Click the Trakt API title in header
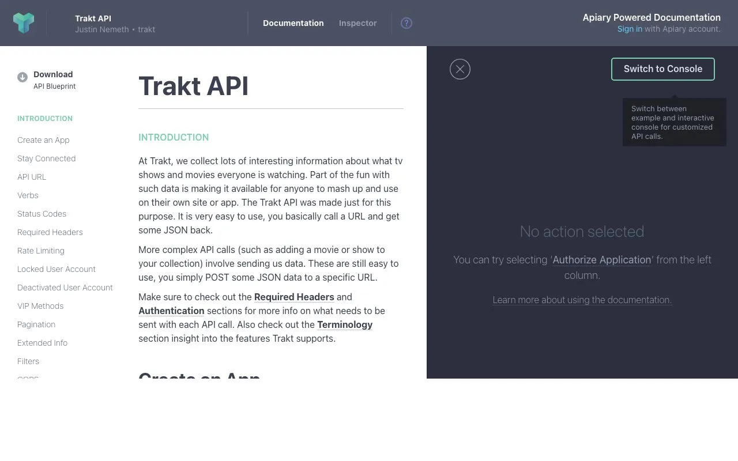 93,18
